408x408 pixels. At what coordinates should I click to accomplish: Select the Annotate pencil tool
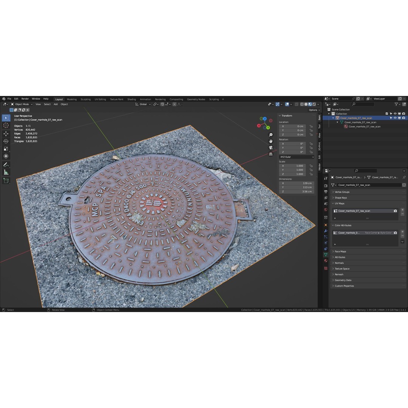tap(6, 165)
